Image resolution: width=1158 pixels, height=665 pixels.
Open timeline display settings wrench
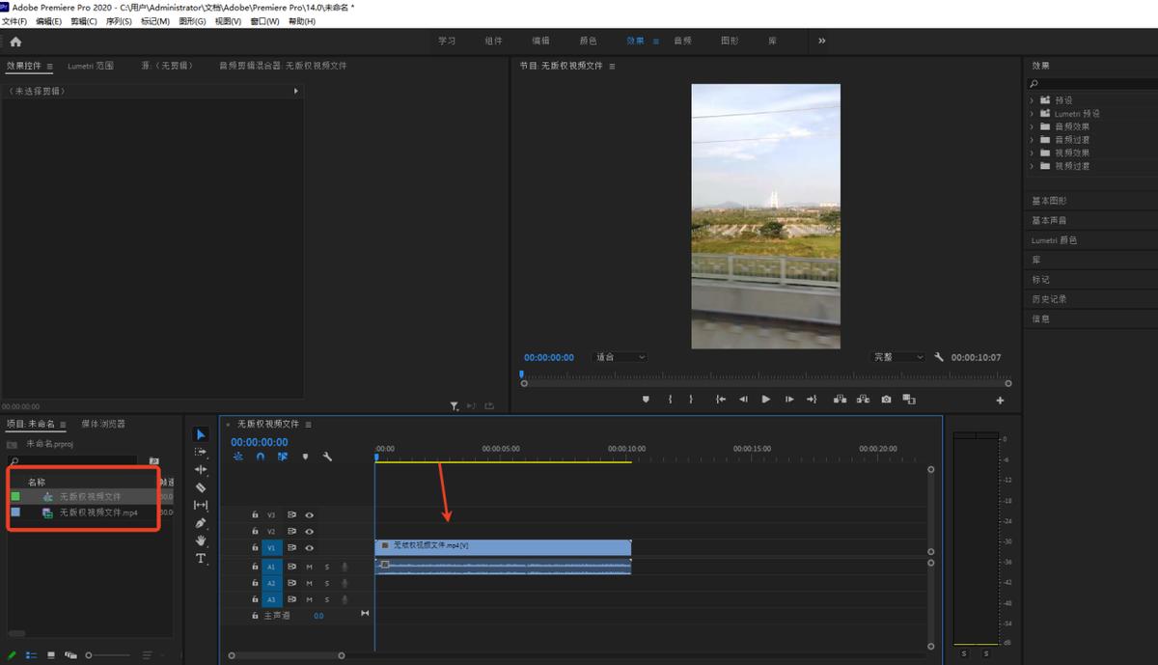click(x=327, y=457)
